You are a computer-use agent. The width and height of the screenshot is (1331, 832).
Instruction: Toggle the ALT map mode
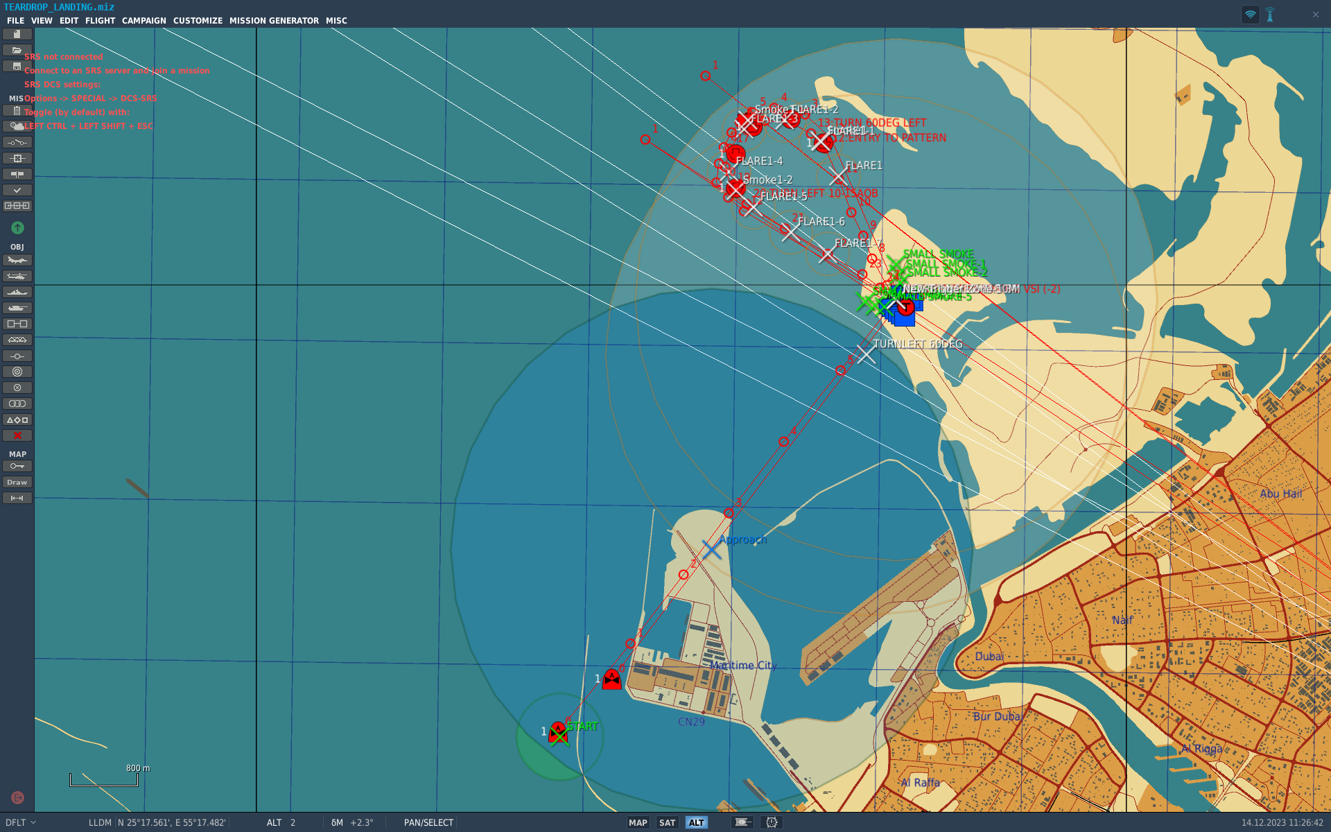click(696, 823)
